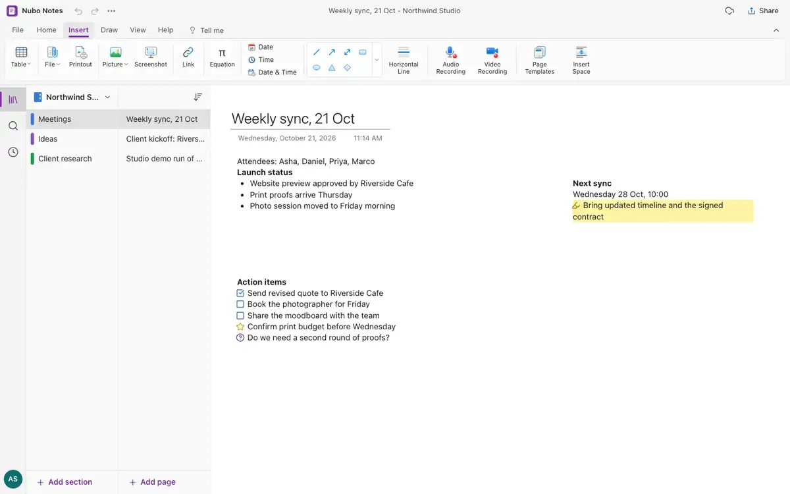Open the AS account avatar
Screen dimensions: 790x494
click(13, 479)
